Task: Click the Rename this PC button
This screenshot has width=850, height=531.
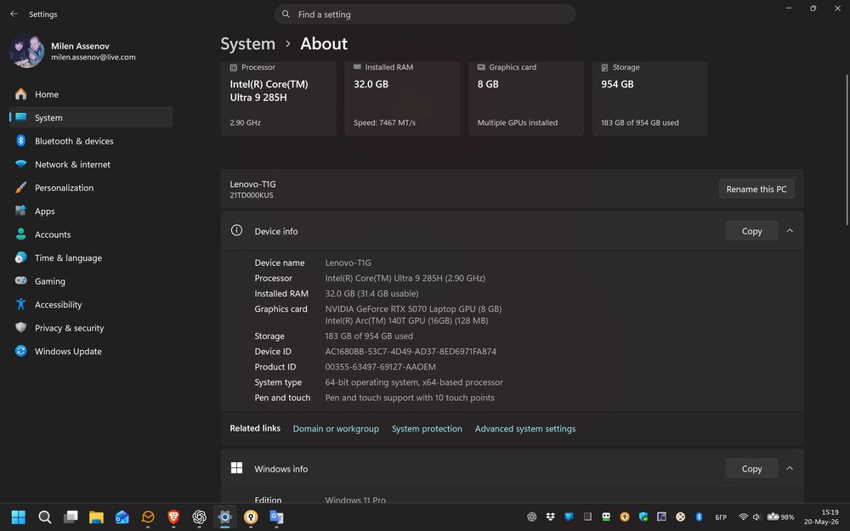Action: click(756, 189)
